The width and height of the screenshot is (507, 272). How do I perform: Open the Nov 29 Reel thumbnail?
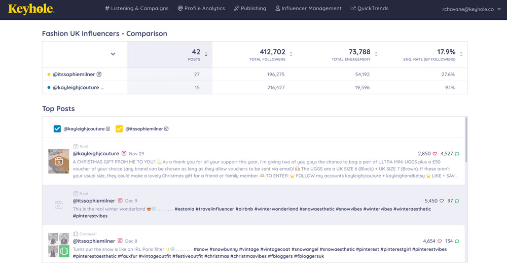pyautogui.click(x=58, y=161)
